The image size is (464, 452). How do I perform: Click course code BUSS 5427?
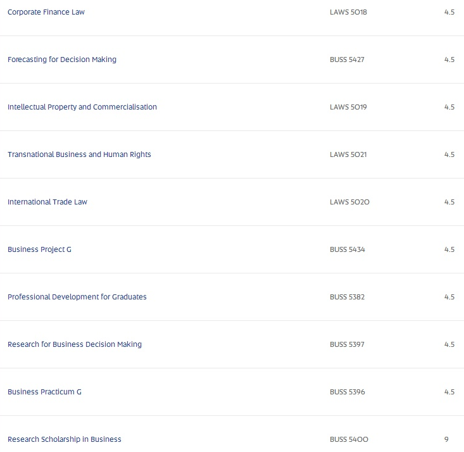[x=347, y=60]
